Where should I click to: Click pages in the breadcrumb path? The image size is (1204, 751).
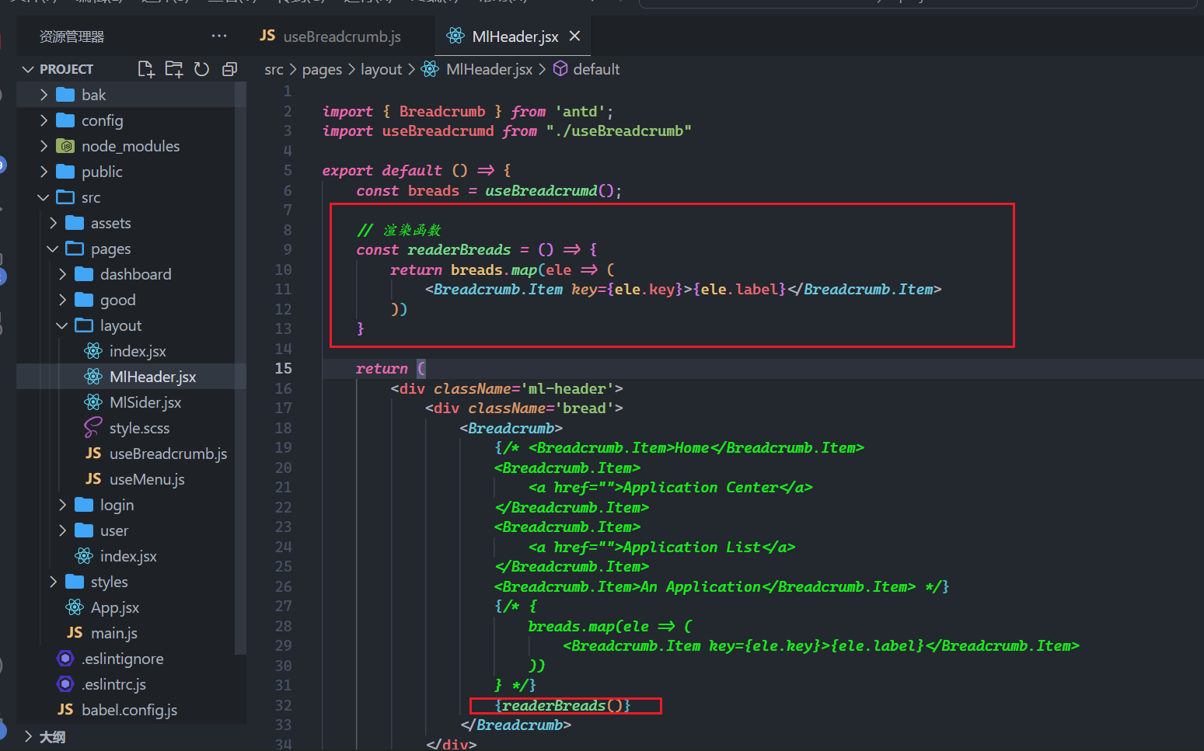[x=322, y=69]
